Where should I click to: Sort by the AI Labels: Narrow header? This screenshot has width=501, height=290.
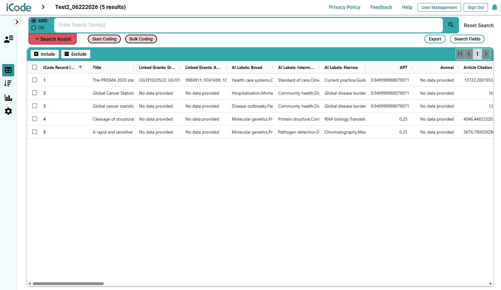pos(341,67)
